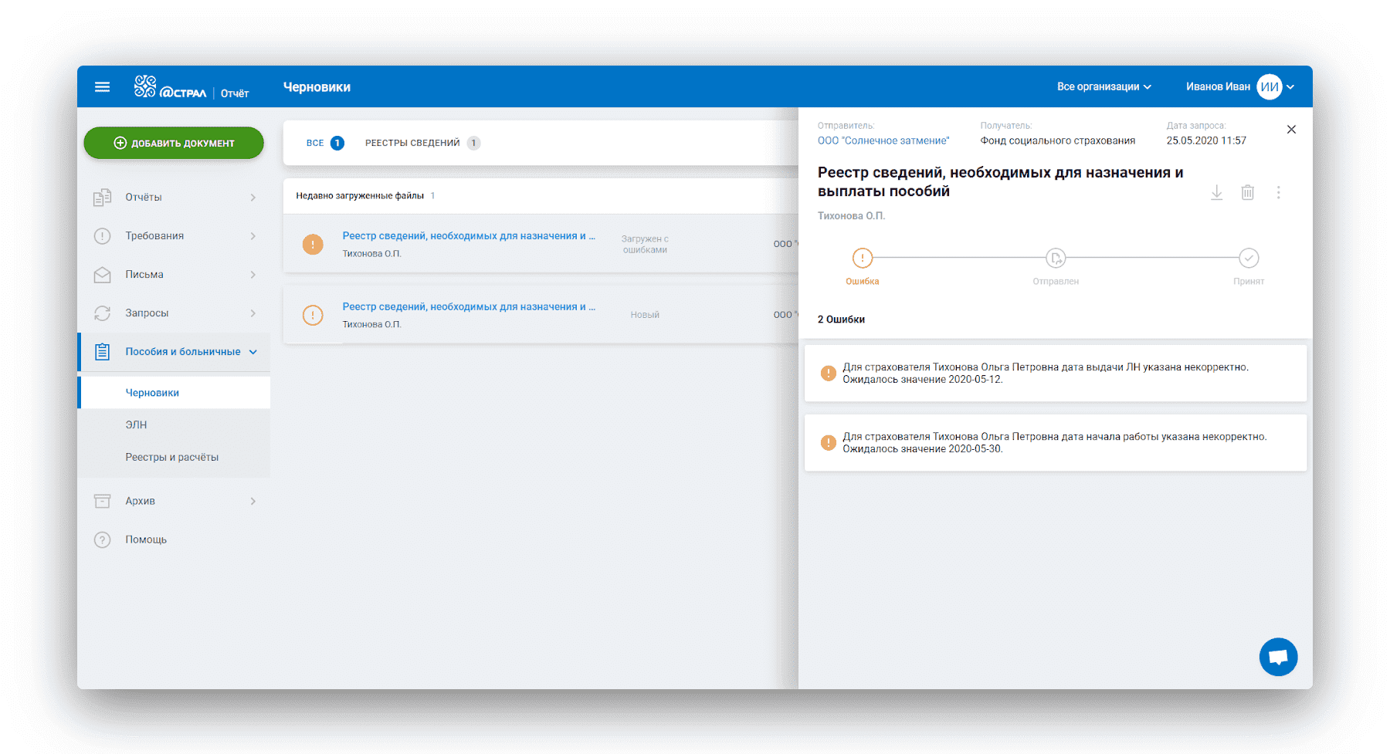This screenshot has height=754, width=1390.
Task: Click the Отправлен status step icon
Action: point(1056,258)
